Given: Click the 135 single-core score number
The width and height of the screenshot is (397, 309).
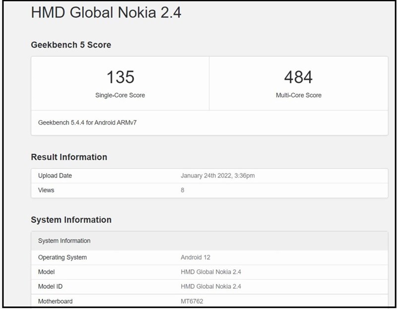Looking at the screenshot, I should click(120, 77).
